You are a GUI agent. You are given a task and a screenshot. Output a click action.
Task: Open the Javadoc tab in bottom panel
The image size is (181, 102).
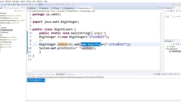click(x=40, y=75)
